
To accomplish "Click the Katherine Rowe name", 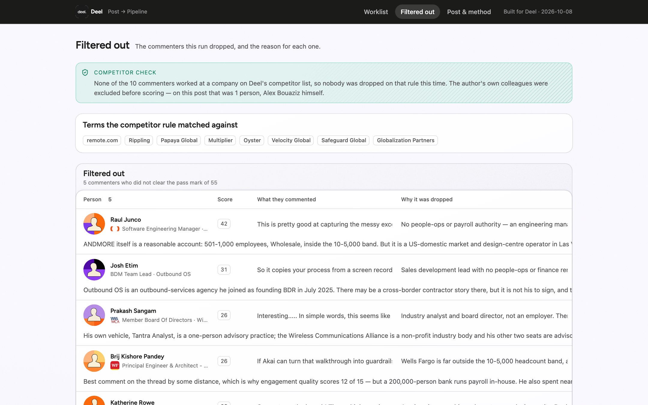I will [x=132, y=402].
